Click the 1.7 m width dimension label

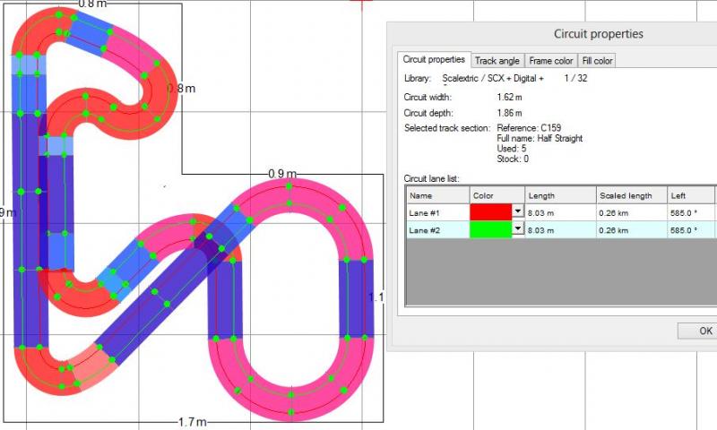192,422
